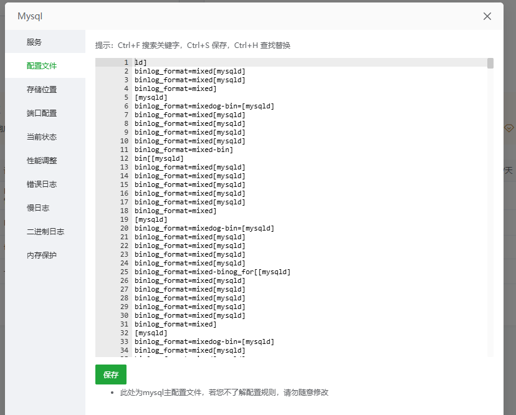
Task: Close the Mysql dialog with the X
Action: click(x=487, y=16)
